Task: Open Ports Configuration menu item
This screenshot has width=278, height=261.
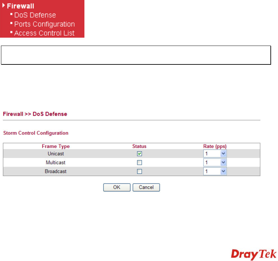Action: [x=44, y=24]
